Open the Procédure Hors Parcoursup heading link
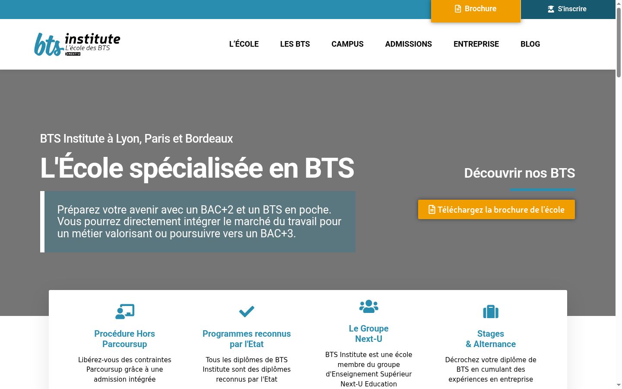The width and height of the screenshot is (622, 389). pyautogui.click(x=125, y=339)
